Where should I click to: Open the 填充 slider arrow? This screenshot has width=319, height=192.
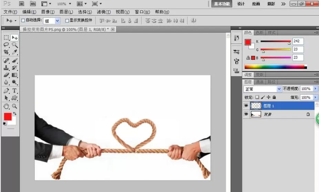point(316,97)
